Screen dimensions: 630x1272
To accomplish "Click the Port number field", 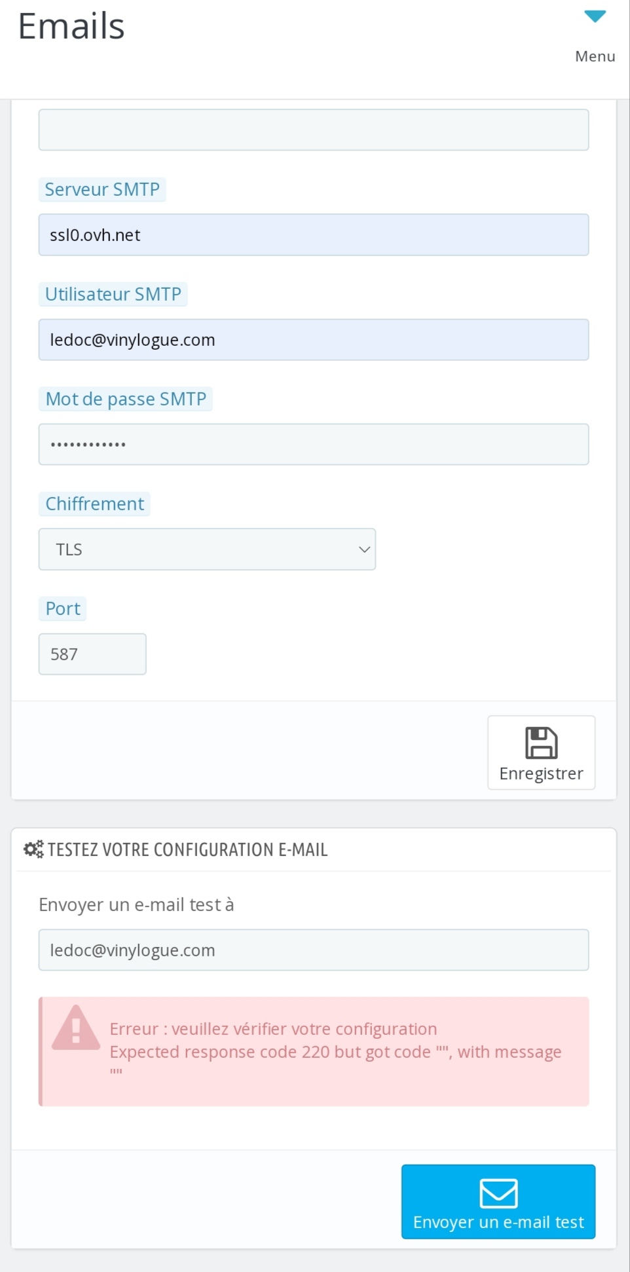I will pos(92,654).
